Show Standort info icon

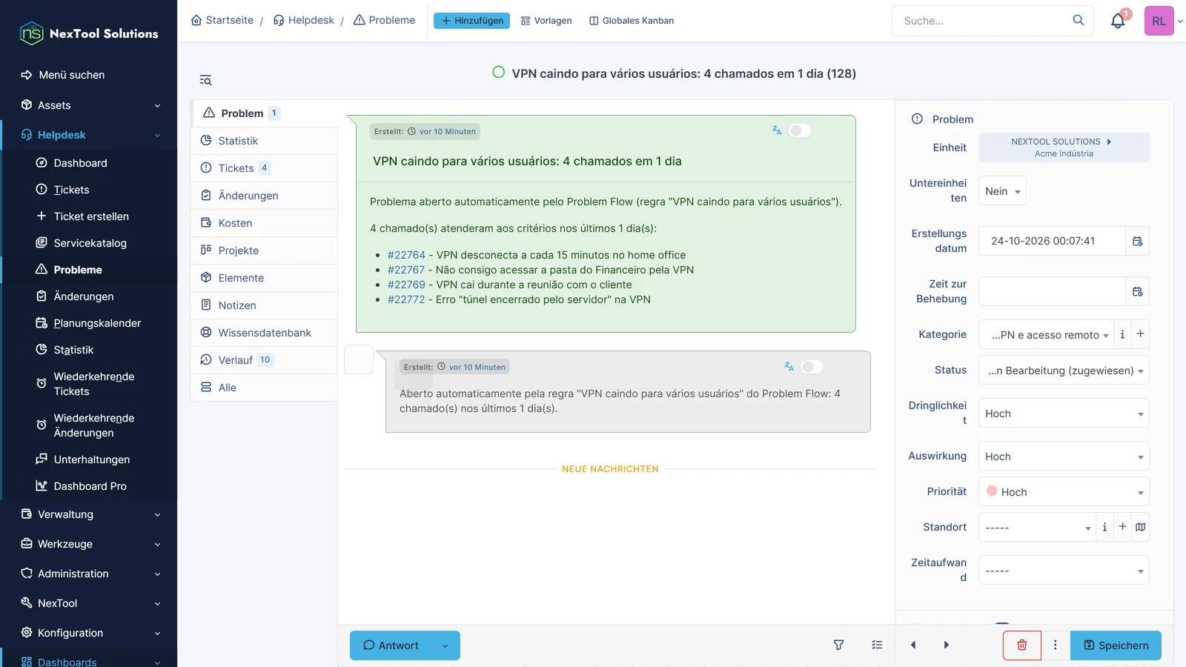(x=1104, y=527)
